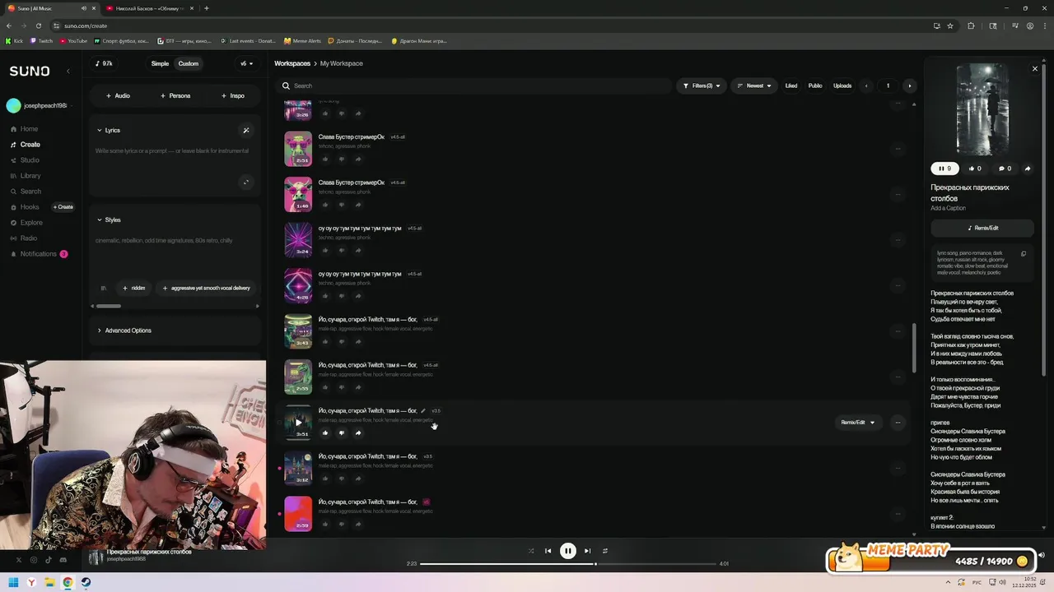This screenshot has height=592, width=1054.
Task: Toggle the Public filter
Action: coord(815,86)
